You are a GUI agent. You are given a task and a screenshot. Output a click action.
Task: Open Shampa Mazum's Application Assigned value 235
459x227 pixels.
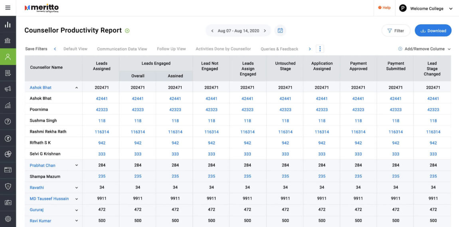(x=322, y=176)
